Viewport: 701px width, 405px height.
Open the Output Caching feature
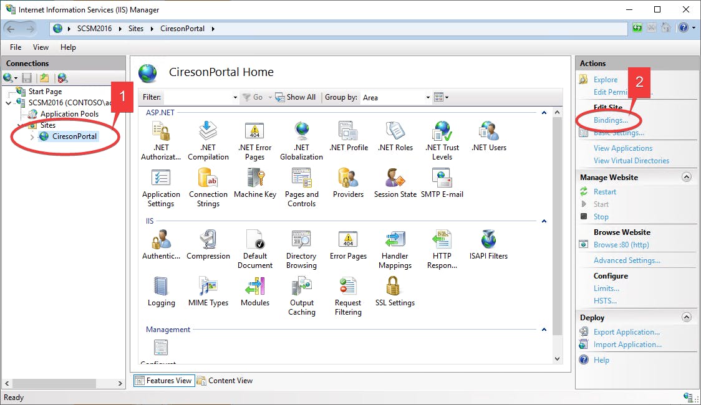coord(301,296)
